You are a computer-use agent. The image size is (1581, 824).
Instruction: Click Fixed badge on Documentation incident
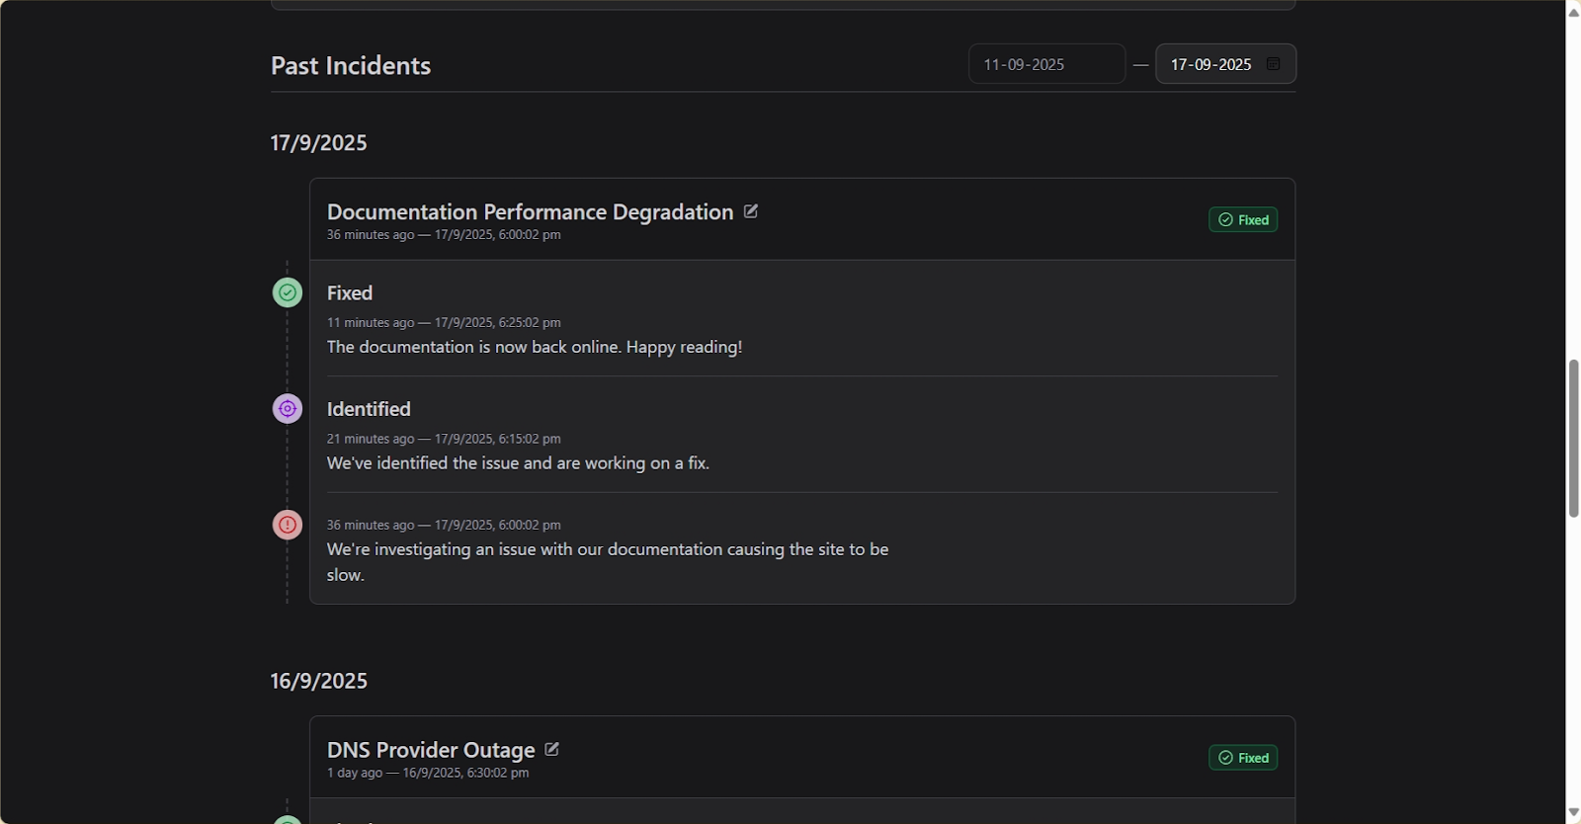pos(1243,219)
